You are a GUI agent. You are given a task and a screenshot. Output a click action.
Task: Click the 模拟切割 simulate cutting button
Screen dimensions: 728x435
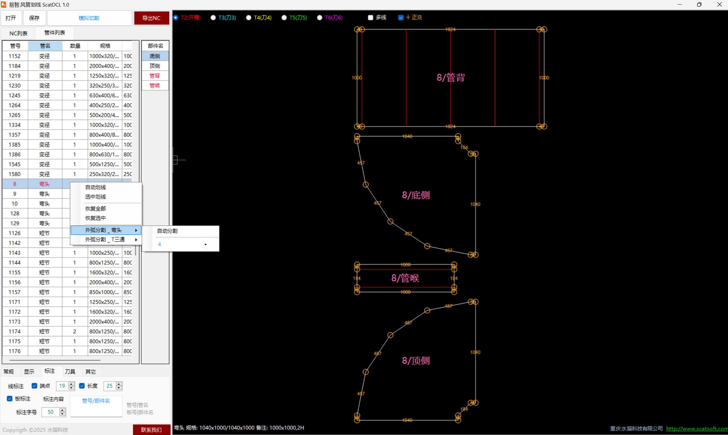coord(89,18)
